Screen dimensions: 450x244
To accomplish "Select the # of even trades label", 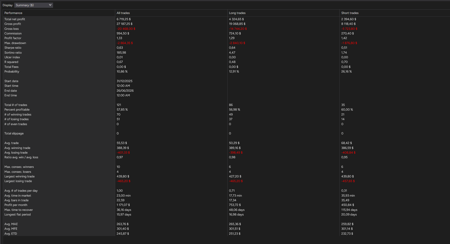I will [16, 124].
